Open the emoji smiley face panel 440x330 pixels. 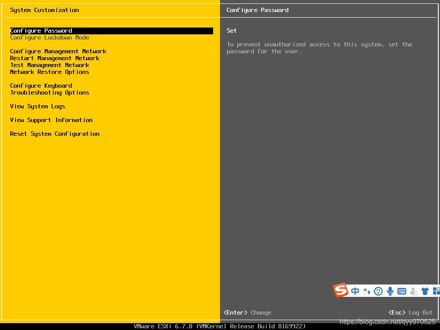378,291
